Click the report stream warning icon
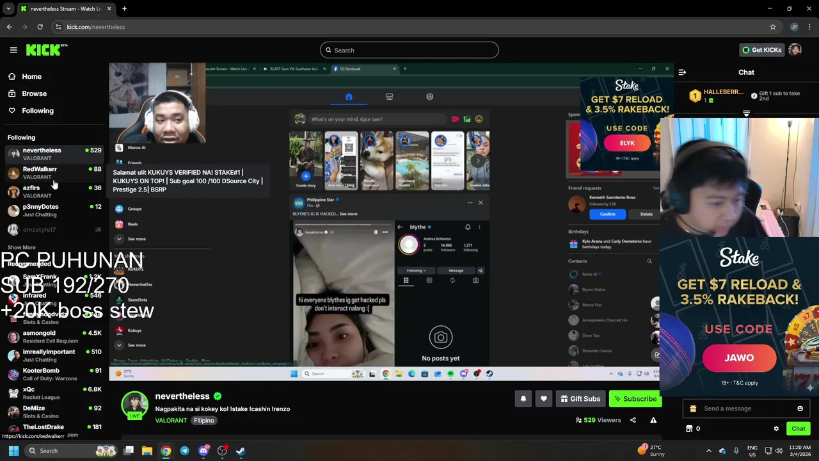 653,420
